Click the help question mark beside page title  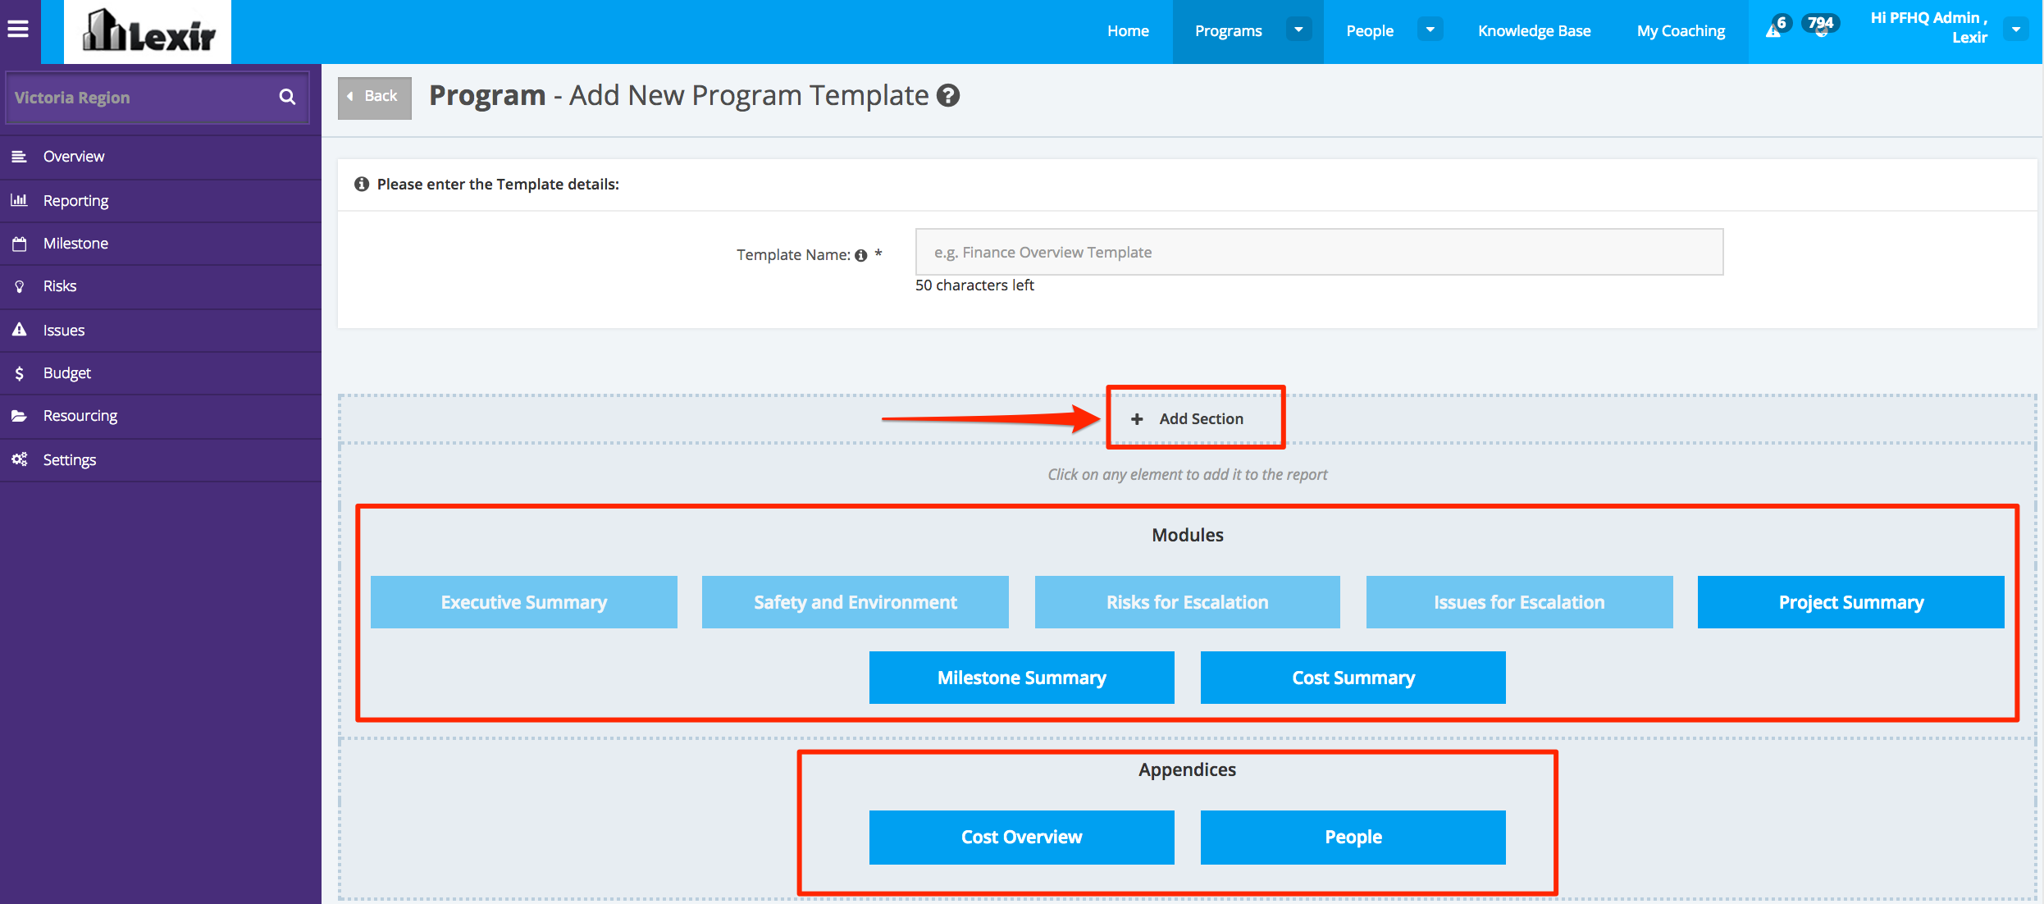click(x=948, y=96)
